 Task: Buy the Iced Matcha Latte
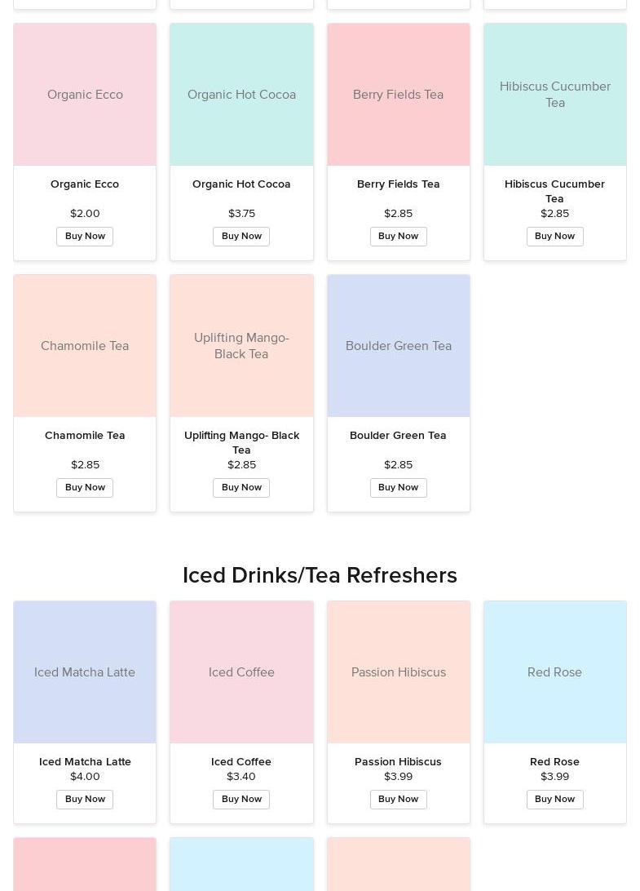point(85,800)
